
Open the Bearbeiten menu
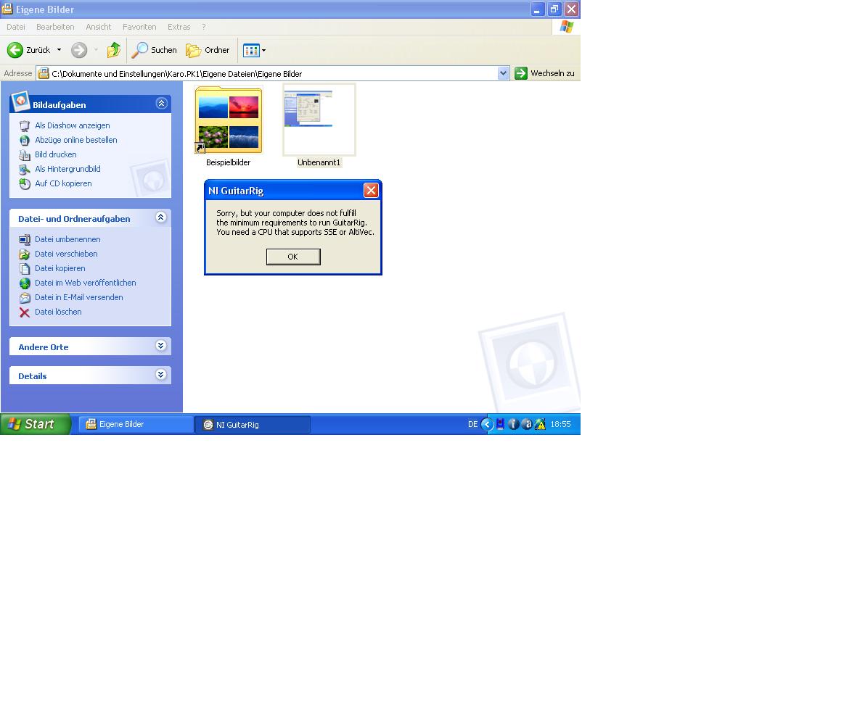pyautogui.click(x=55, y=27)
